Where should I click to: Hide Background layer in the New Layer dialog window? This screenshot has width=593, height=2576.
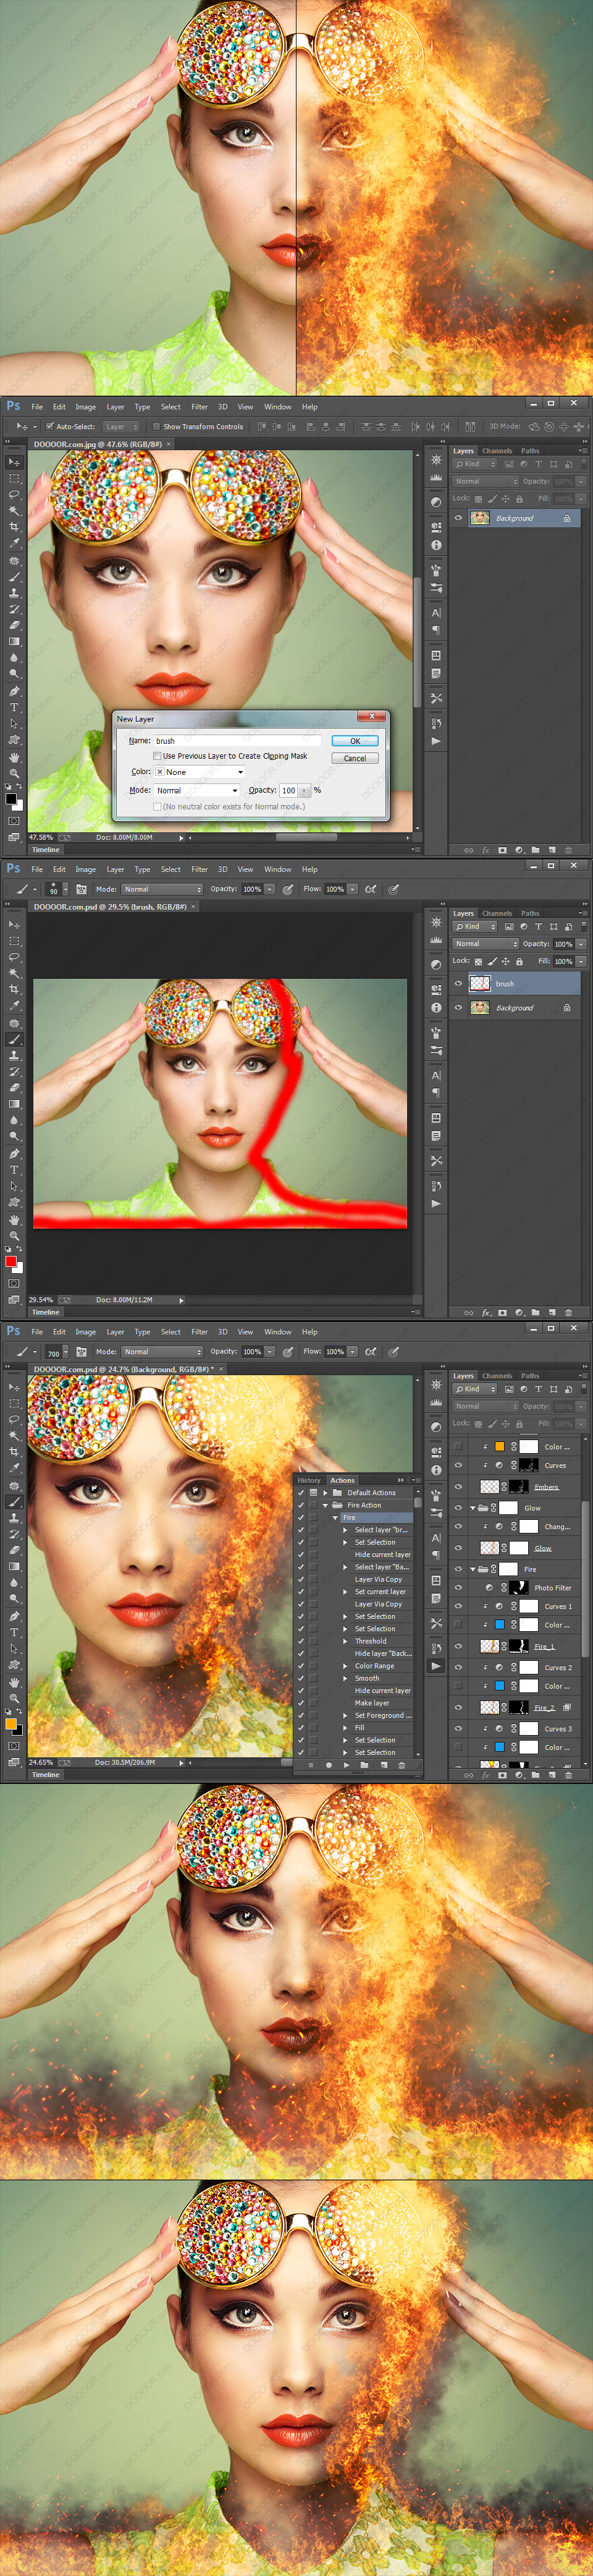[458, 518]
